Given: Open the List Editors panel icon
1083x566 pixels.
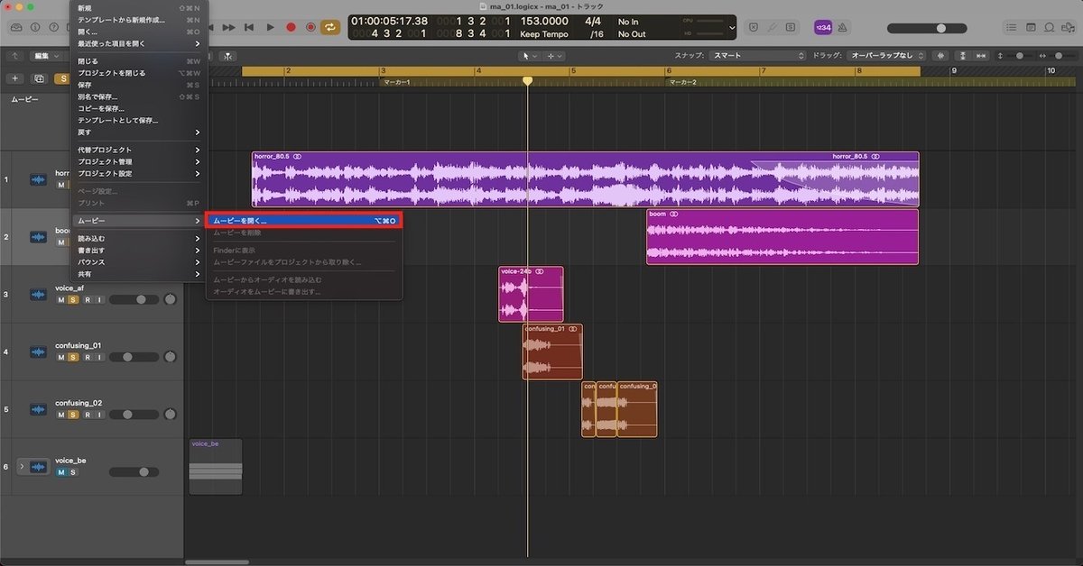Looking at the screenshot, I should click(1011, 27).
